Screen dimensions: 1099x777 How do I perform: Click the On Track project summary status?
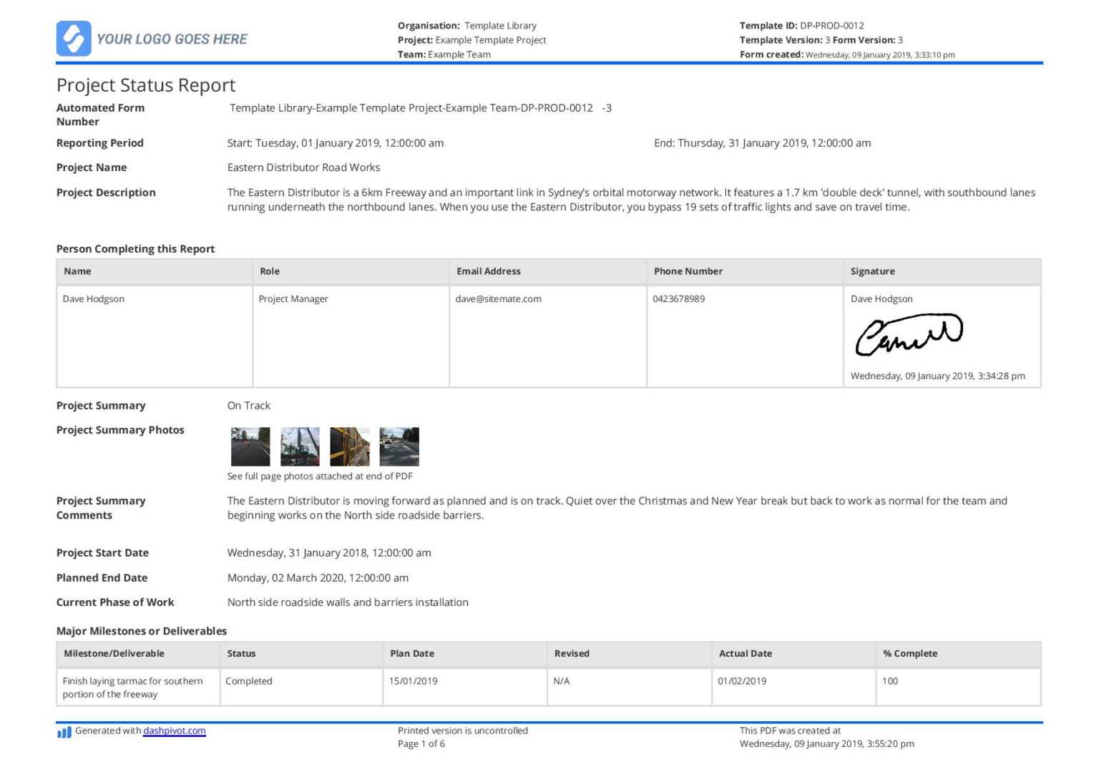[x=248, y=405]
